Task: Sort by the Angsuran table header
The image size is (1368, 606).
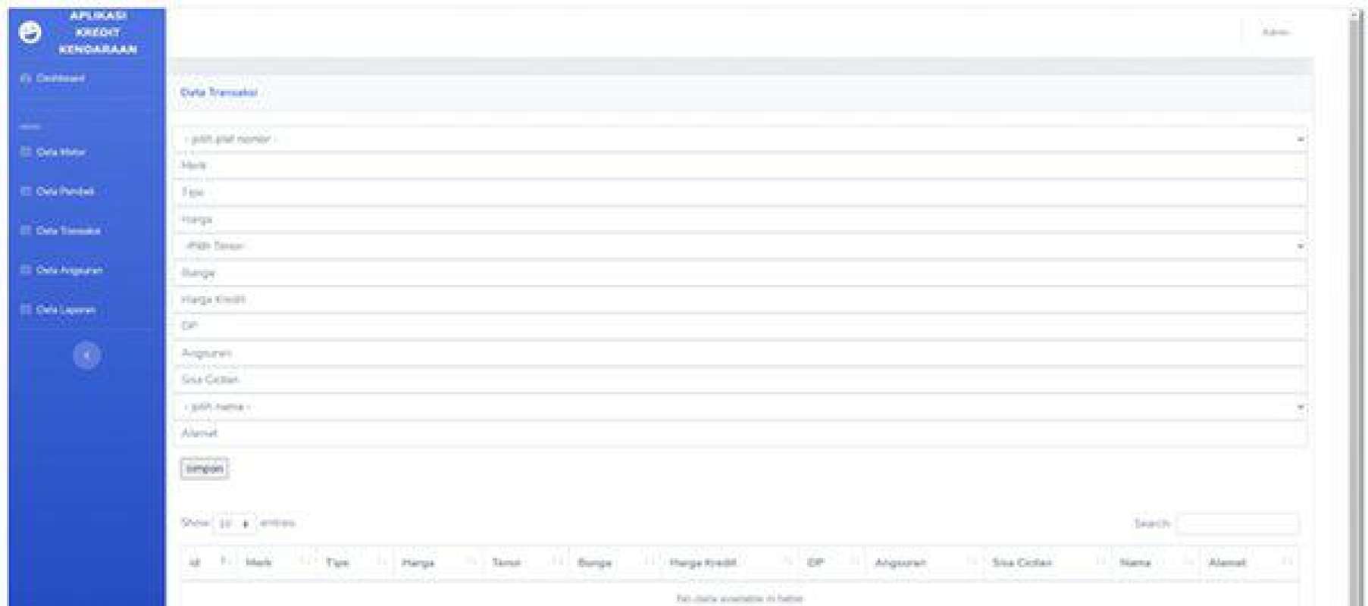Action: click(x=925, y=563)
